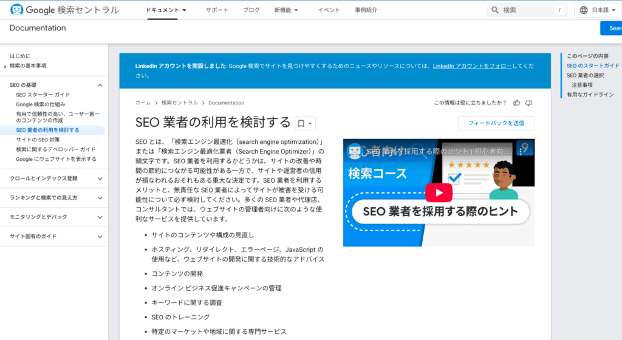The width and height of the screenshot is (622, 340).
Task: Click the ホーム breadcrumb link
Action: [143, 103]
